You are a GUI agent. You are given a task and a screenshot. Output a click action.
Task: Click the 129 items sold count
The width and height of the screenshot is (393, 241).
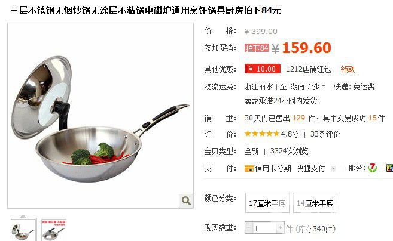click(298, 118)
